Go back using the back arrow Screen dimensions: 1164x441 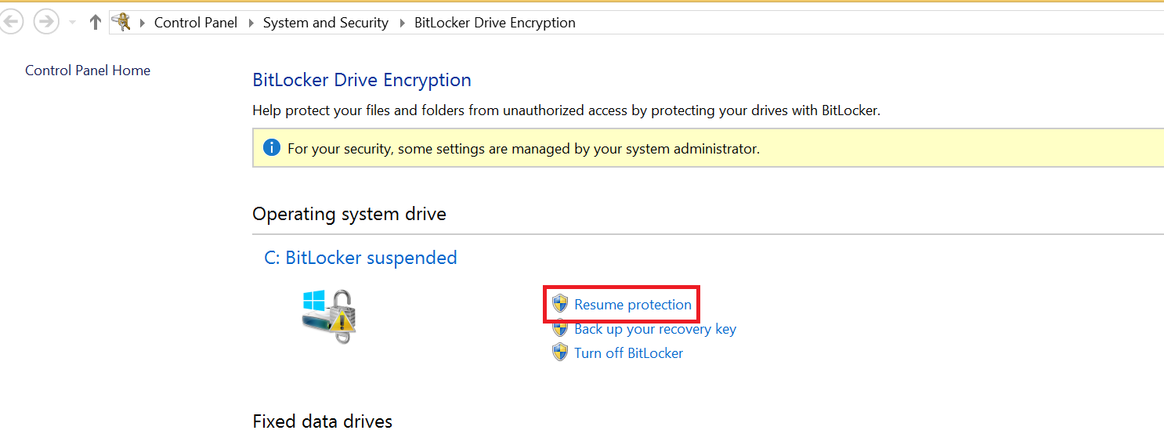click(11, 22)
